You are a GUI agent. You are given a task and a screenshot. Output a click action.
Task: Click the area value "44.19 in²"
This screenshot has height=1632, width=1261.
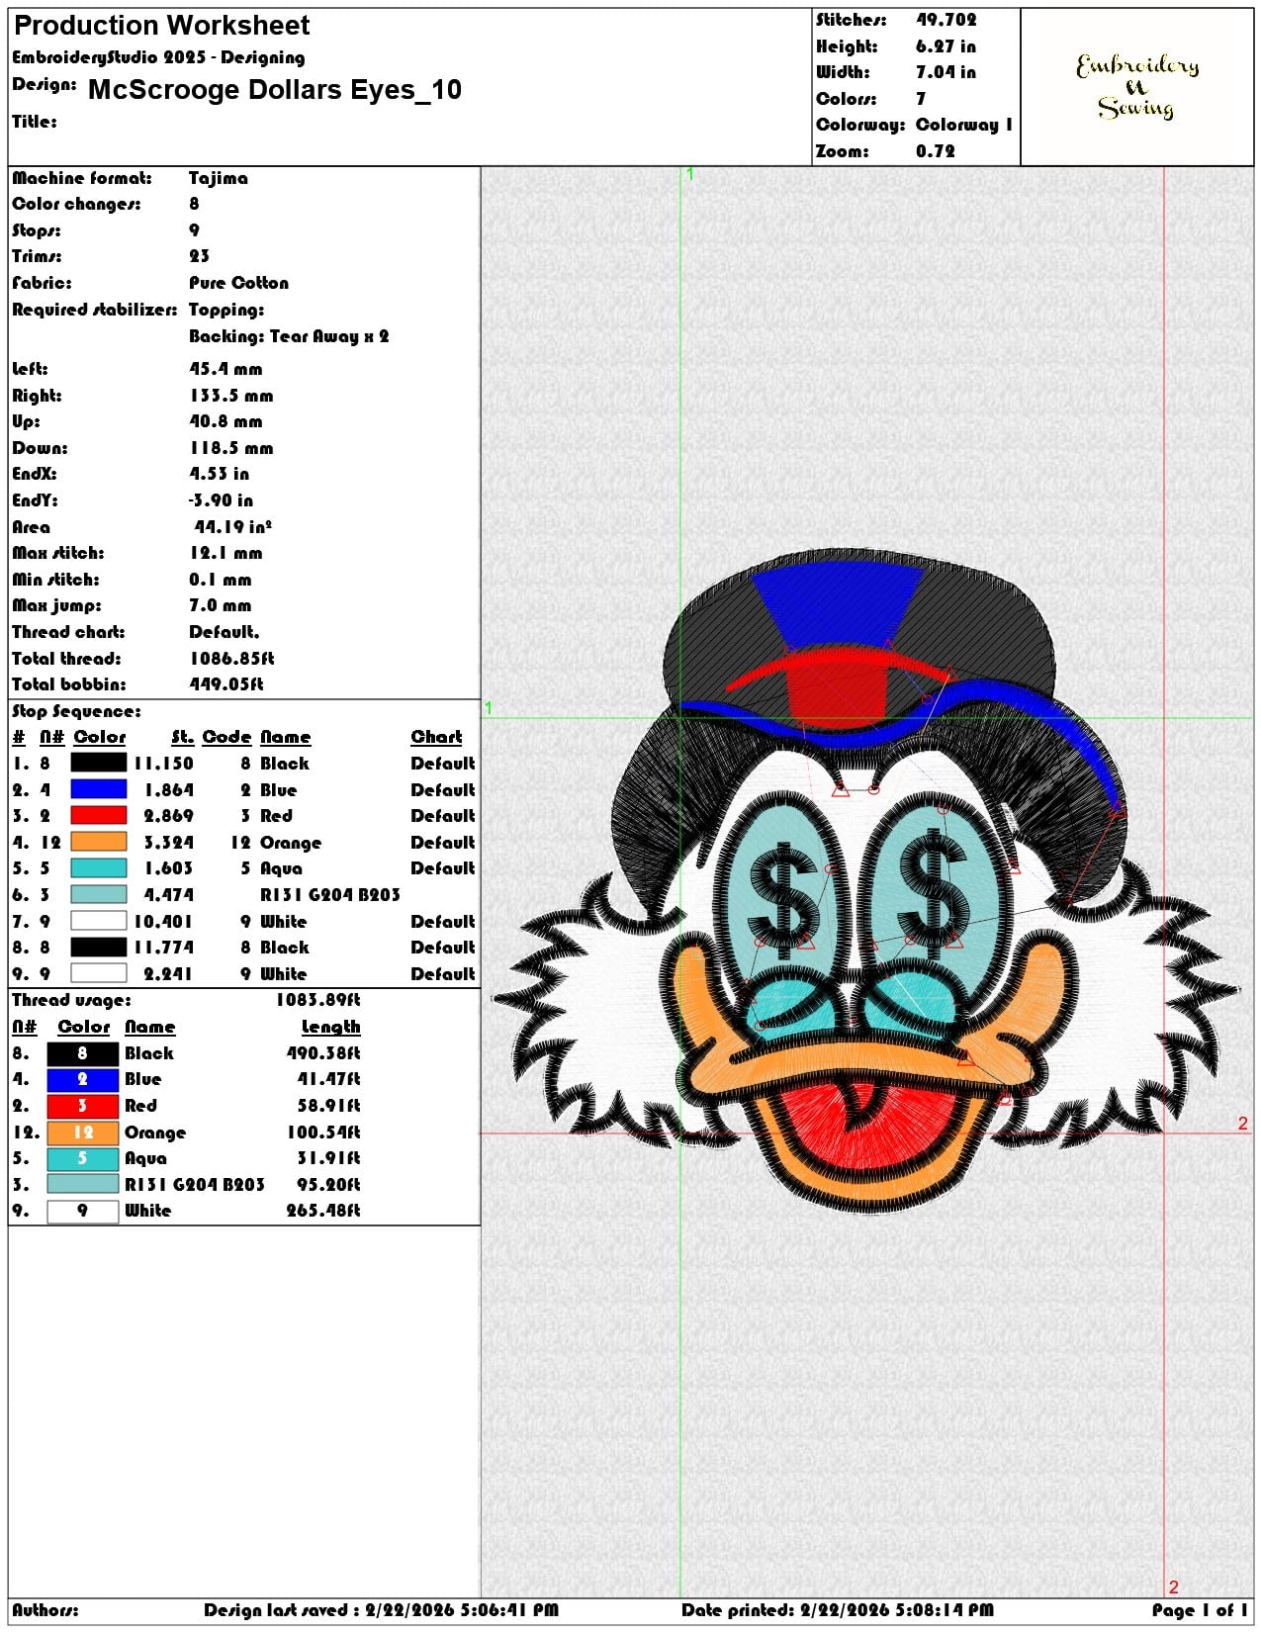click(x=232, y=527)
